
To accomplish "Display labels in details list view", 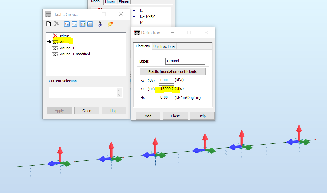I will pos(90,24).
